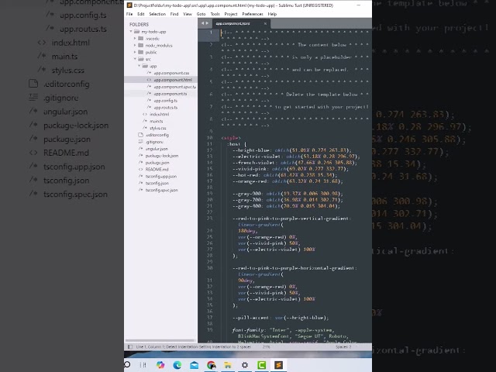Select the app.component.html editor tab
The height and width of the screenshot is (372, 496).
240,23
